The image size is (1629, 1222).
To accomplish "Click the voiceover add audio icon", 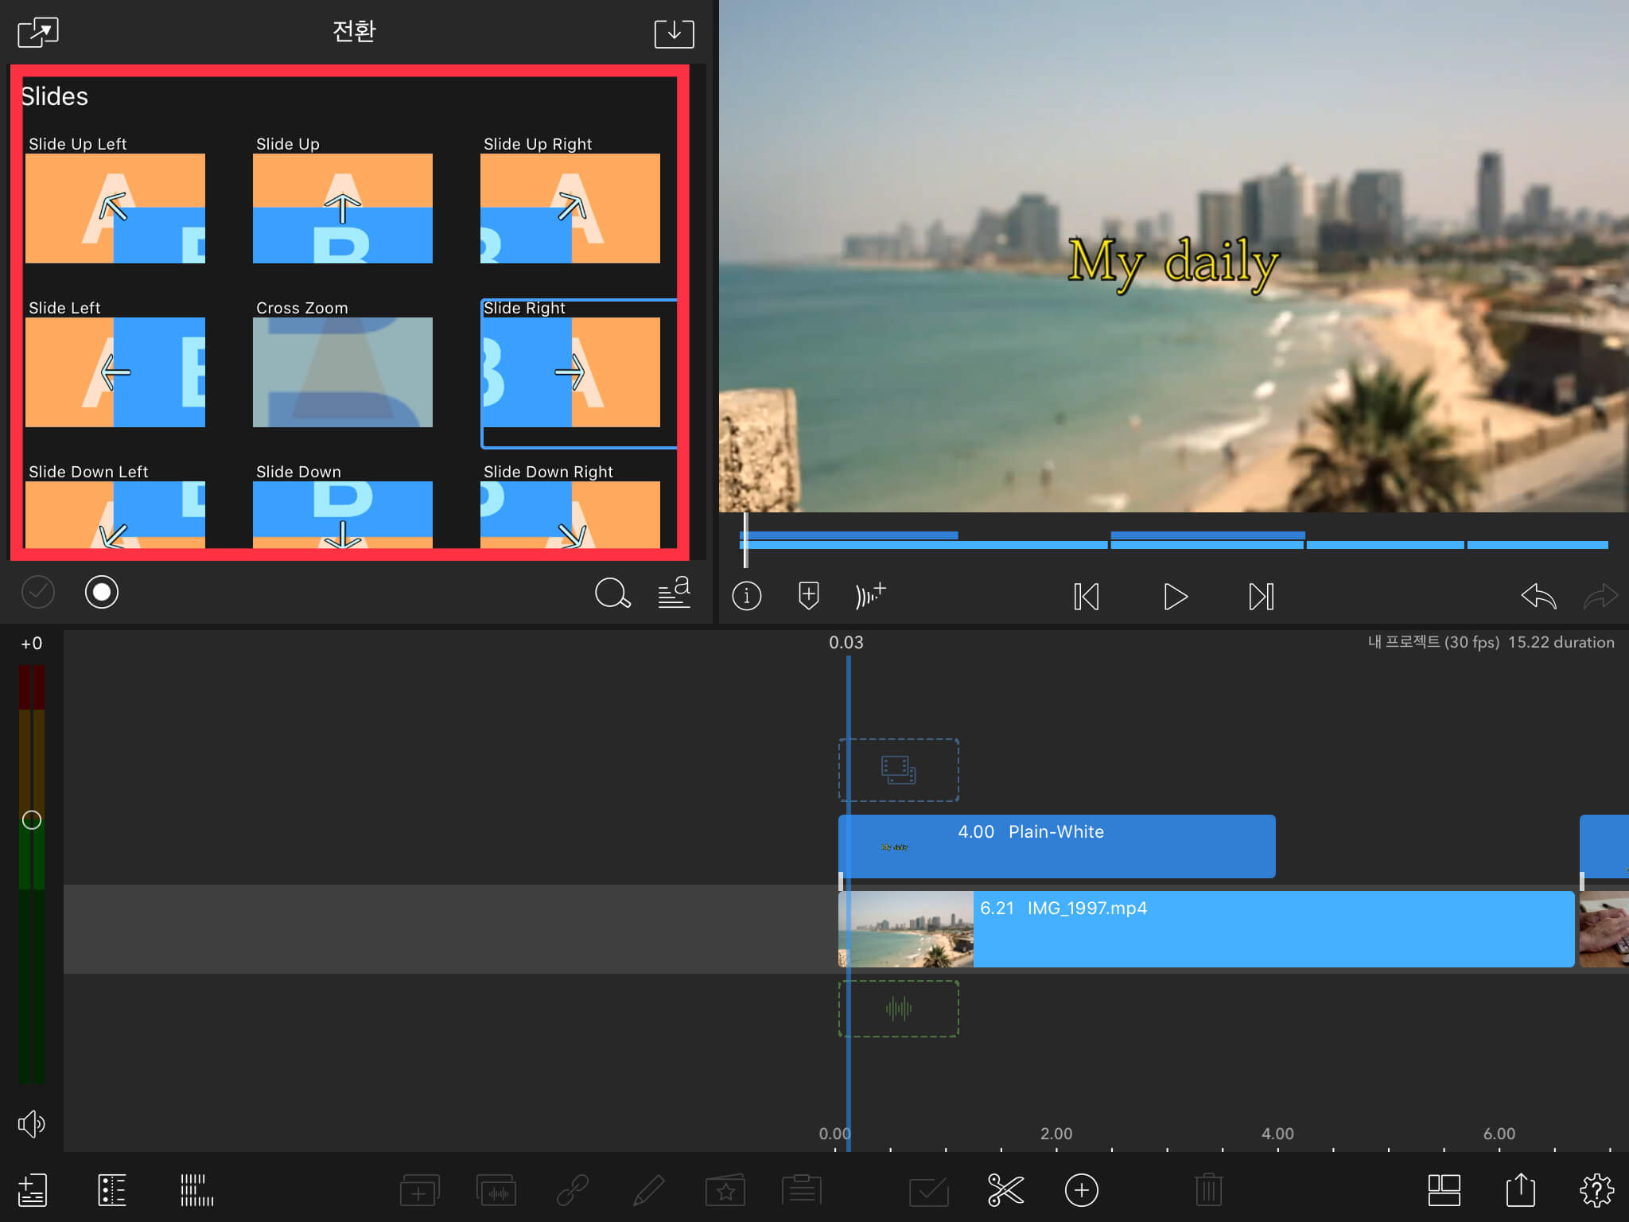I will click(x=870, y=595).
